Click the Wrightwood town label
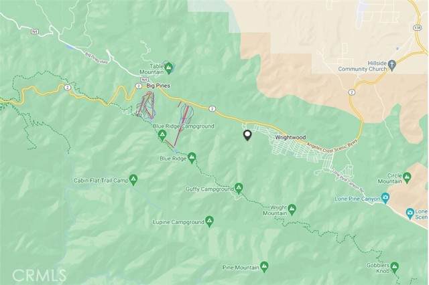This screenshot has width=429, height=285. pyautogui.click(x=290, y=137)
